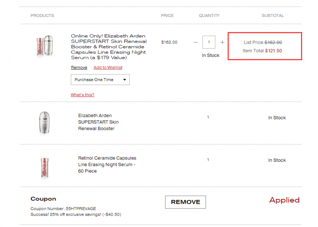Click the REMOVE coupon button
This screenshot has width=318, height=227.
pos(185,202)
